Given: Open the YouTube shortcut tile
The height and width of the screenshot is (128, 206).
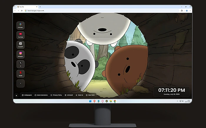Looking at the screenshot, I should pyautogui.click(x=21, y=35).
